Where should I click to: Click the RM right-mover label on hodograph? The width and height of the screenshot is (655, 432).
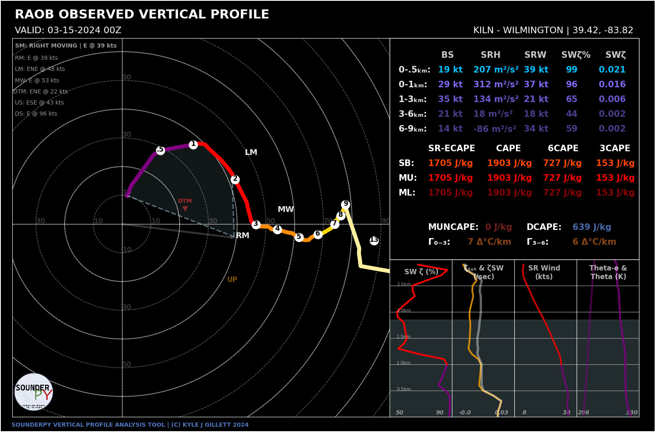(x=242, y=235)
